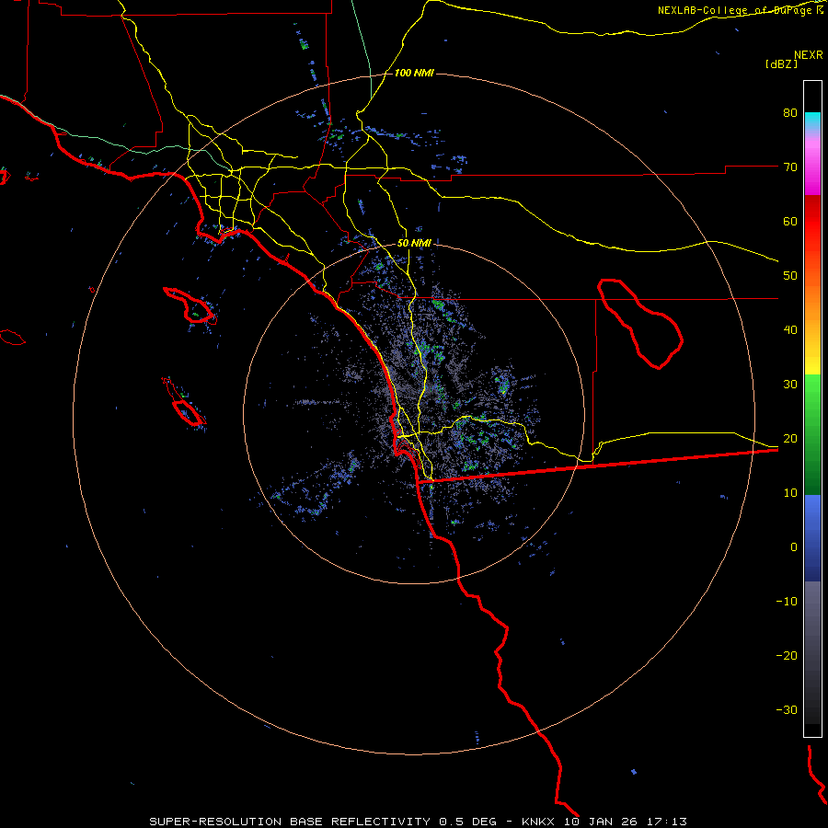The image size is (828, 828).
Task: Click the -10 value on the dBZ scale
Action: click(x=787, y=602)
